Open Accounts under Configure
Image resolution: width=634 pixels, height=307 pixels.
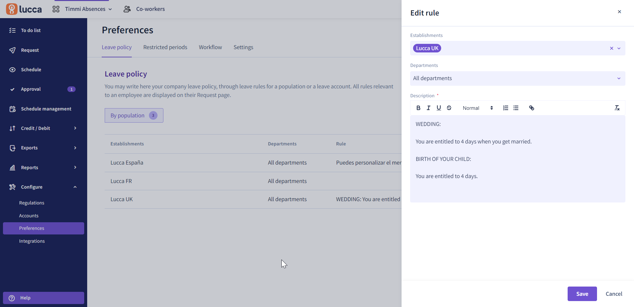[x=29, y=216]
